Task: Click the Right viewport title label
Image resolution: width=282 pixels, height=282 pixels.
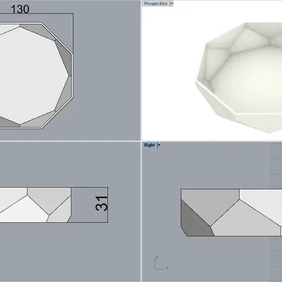Action: (x=149, y=145)
